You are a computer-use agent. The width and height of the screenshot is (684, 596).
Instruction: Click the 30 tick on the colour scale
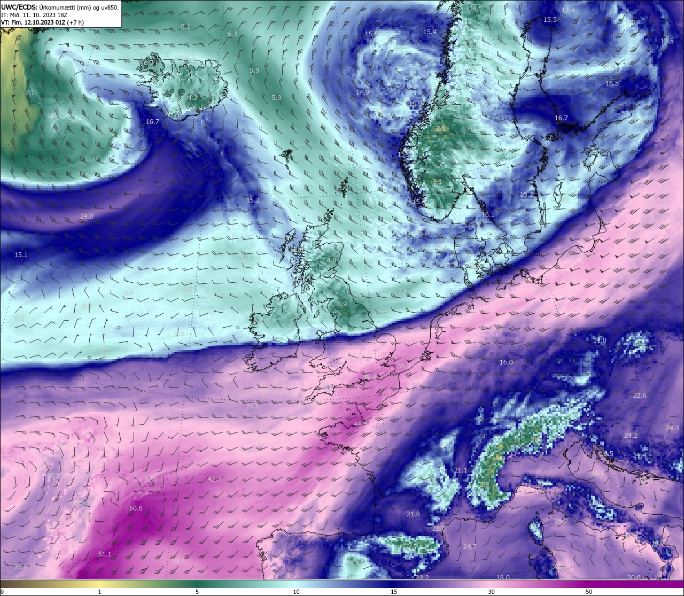click(491, 592)
